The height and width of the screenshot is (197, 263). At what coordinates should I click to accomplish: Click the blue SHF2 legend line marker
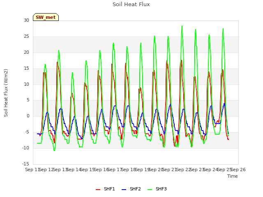(124, 190)
